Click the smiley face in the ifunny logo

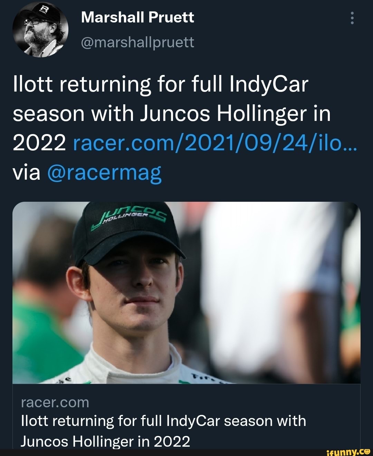(367, 451)
